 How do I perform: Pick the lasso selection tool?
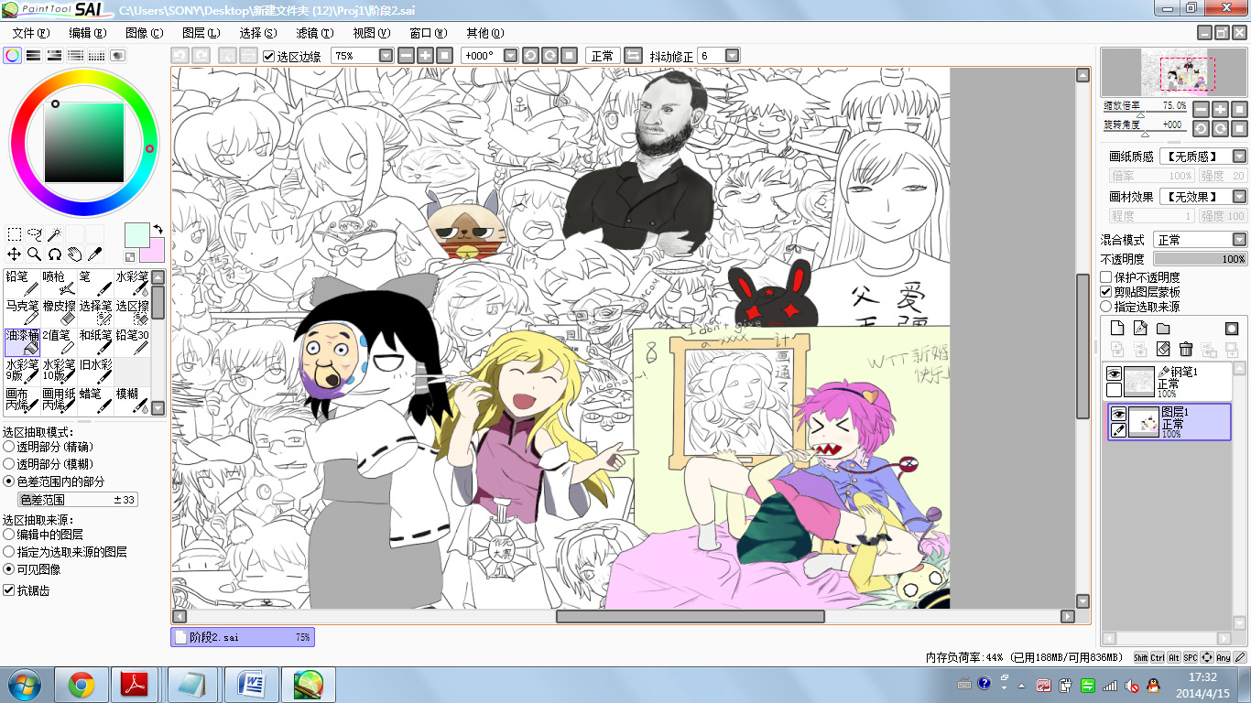click(35, 234)
